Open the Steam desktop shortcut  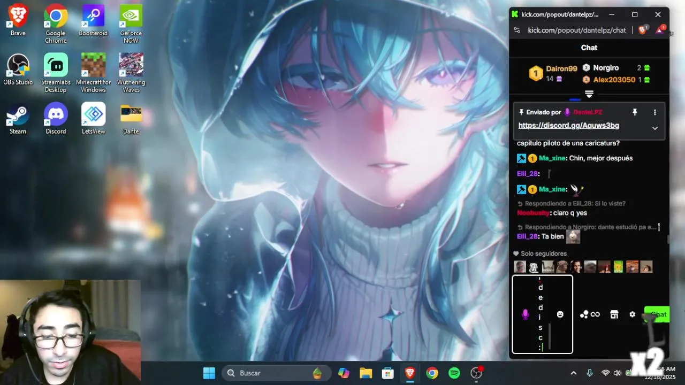(18, 119)
